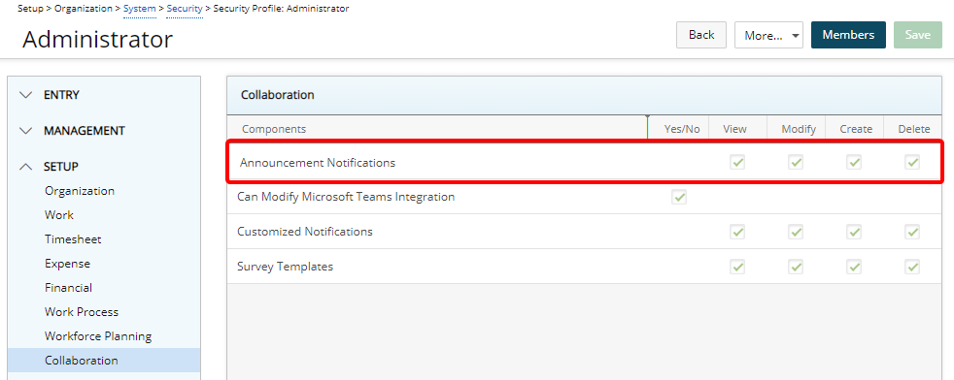Click the Customized Notifications row label
954x380 pixels.
click(305, 232)
